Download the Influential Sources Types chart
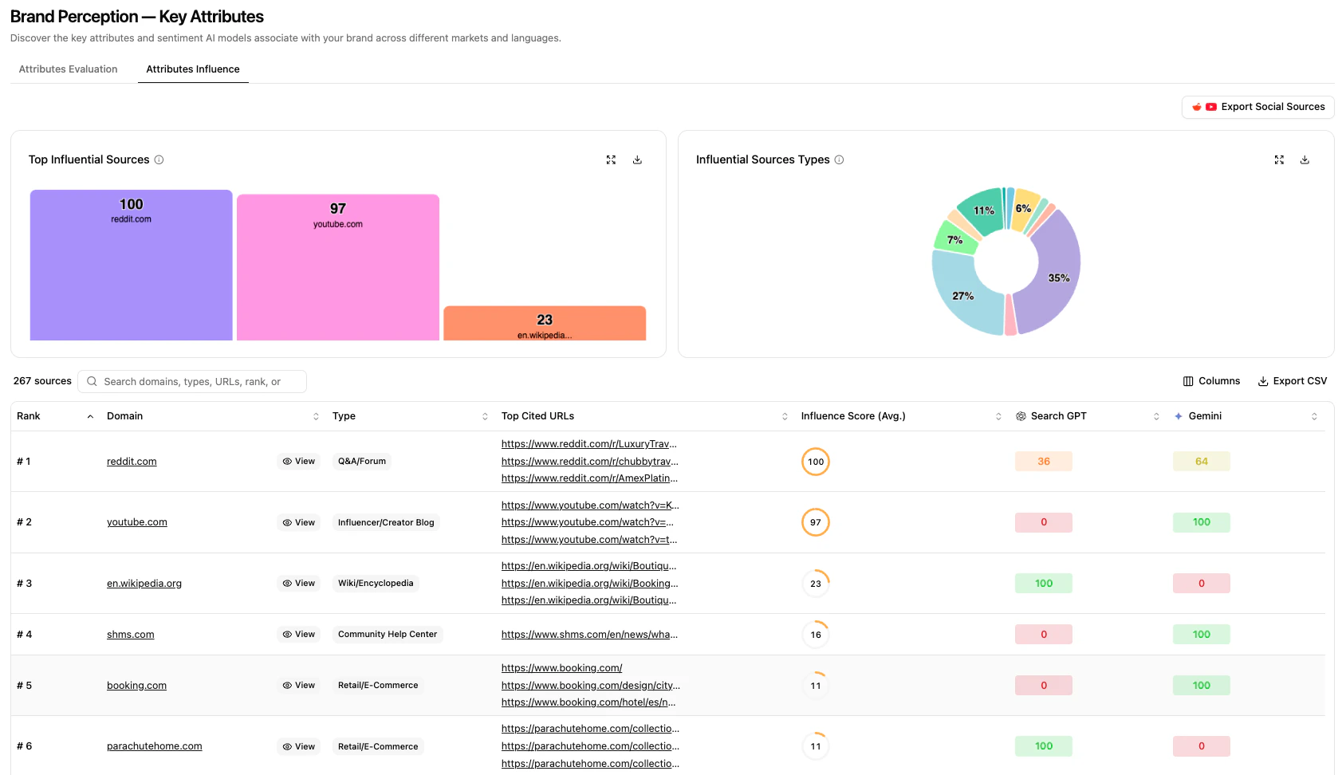 pyautogui.click(x=1305, y=159)
